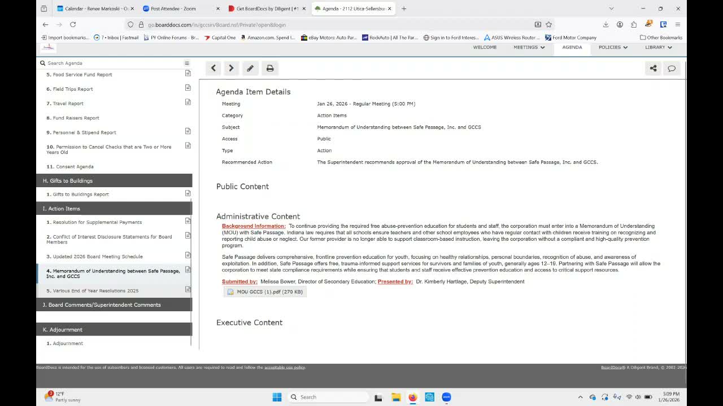
Task: Open agenda item 11. Consent Agenda
Action: [70, 167]
